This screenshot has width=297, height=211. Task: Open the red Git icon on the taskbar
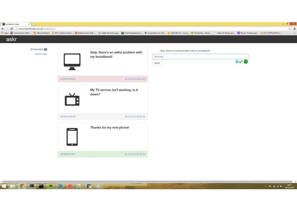[x=70, y=186]
